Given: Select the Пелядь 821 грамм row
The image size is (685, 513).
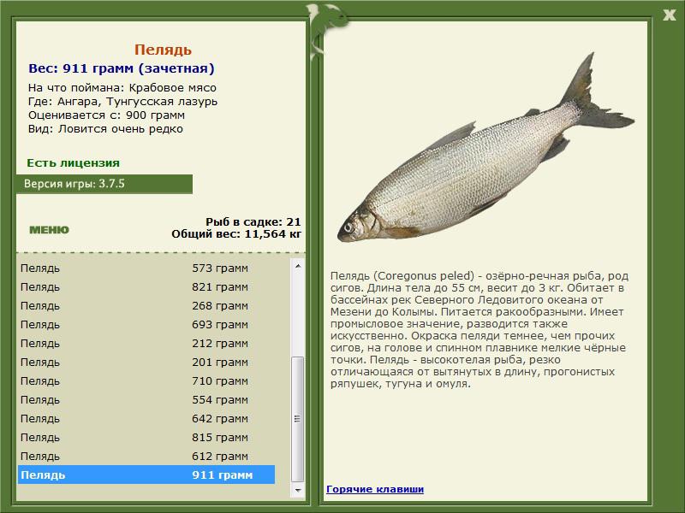Looking at the screenshot, I should pyautogui.click(x=146, y=287).
